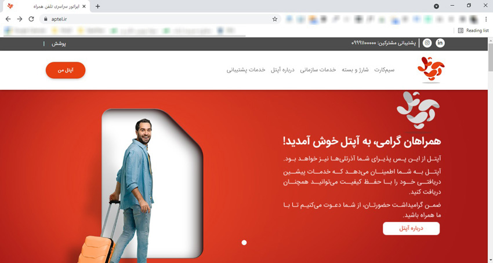
Task: Click the white درباره آپتل banner button
Action: [411, 228]
